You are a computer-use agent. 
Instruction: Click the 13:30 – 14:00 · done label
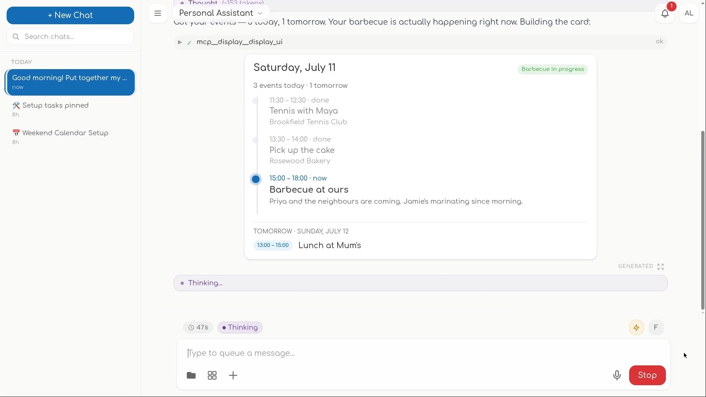tap(300, 139)
